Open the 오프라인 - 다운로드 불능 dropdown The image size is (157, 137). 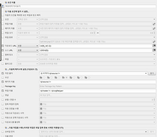coord(98,59)
